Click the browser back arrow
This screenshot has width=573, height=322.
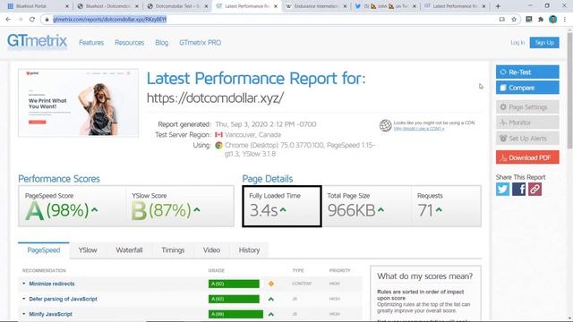point(8,20)
